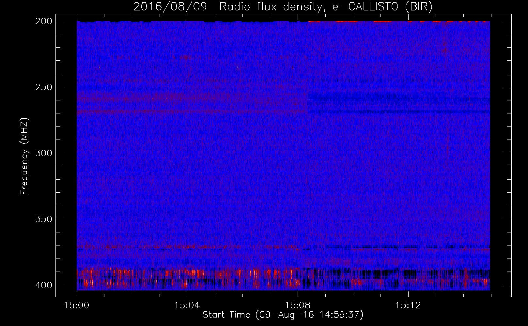The height and width of the screenshot is (326, 528).
Task: Select the 300 frequency tick label
Action: tap(43, 153)
